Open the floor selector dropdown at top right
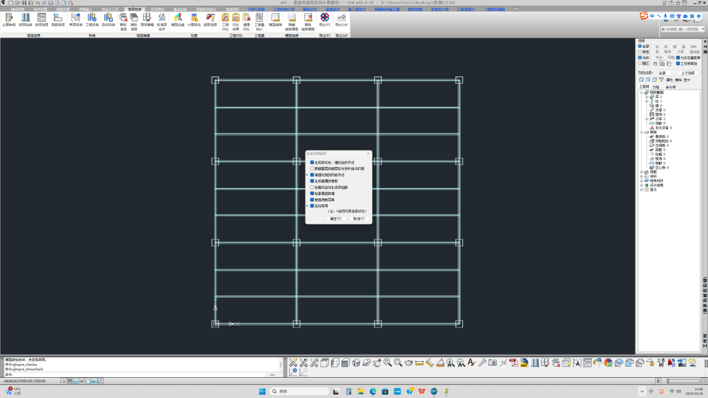The width and height of the screenshot is (708, 398). (682, 29)
